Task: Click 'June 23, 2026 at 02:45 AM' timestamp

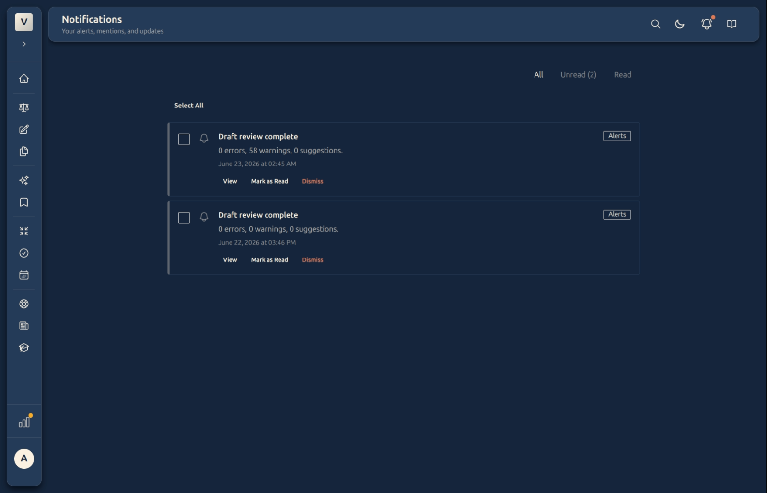Action: point(257,164)
